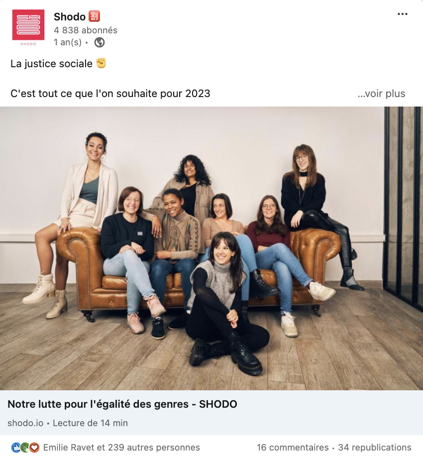Open the '16 commentaires' list
The image size is (423, 459).
pyautogui.click(x=293, y=447)
